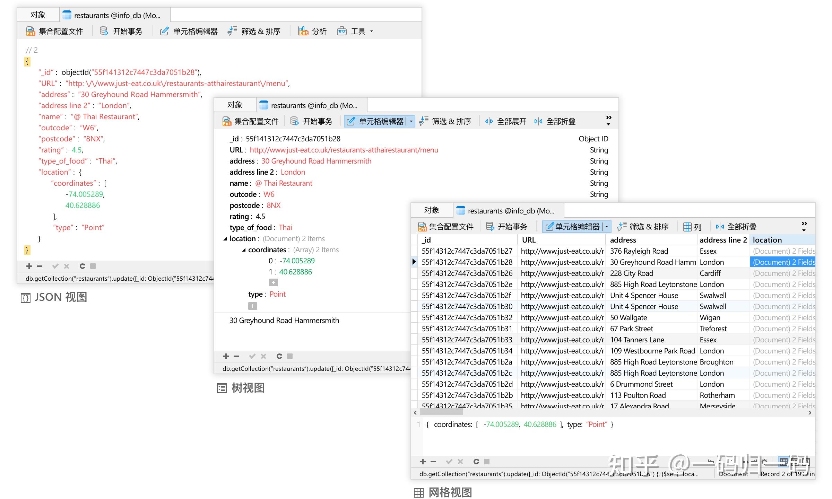The height and width of the screenshot is (499, 832).
Task: Click add record plus button in grid view
Action: tap(423, 462)
